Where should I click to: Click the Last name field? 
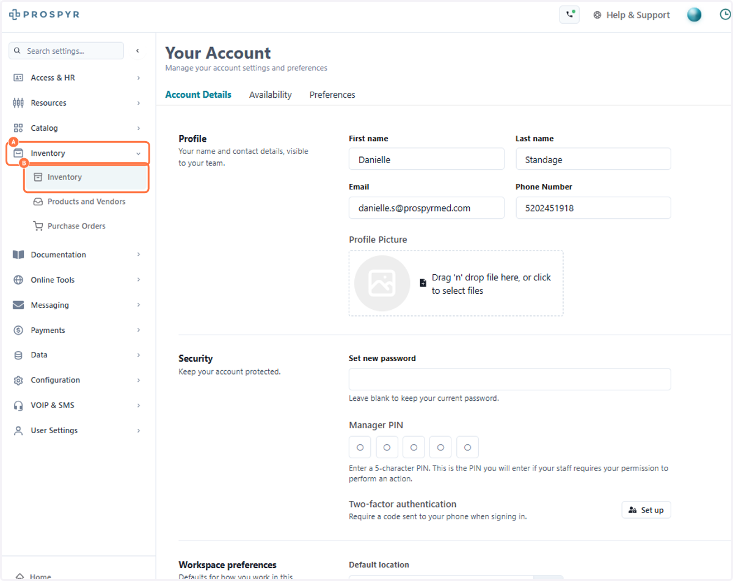593,159
